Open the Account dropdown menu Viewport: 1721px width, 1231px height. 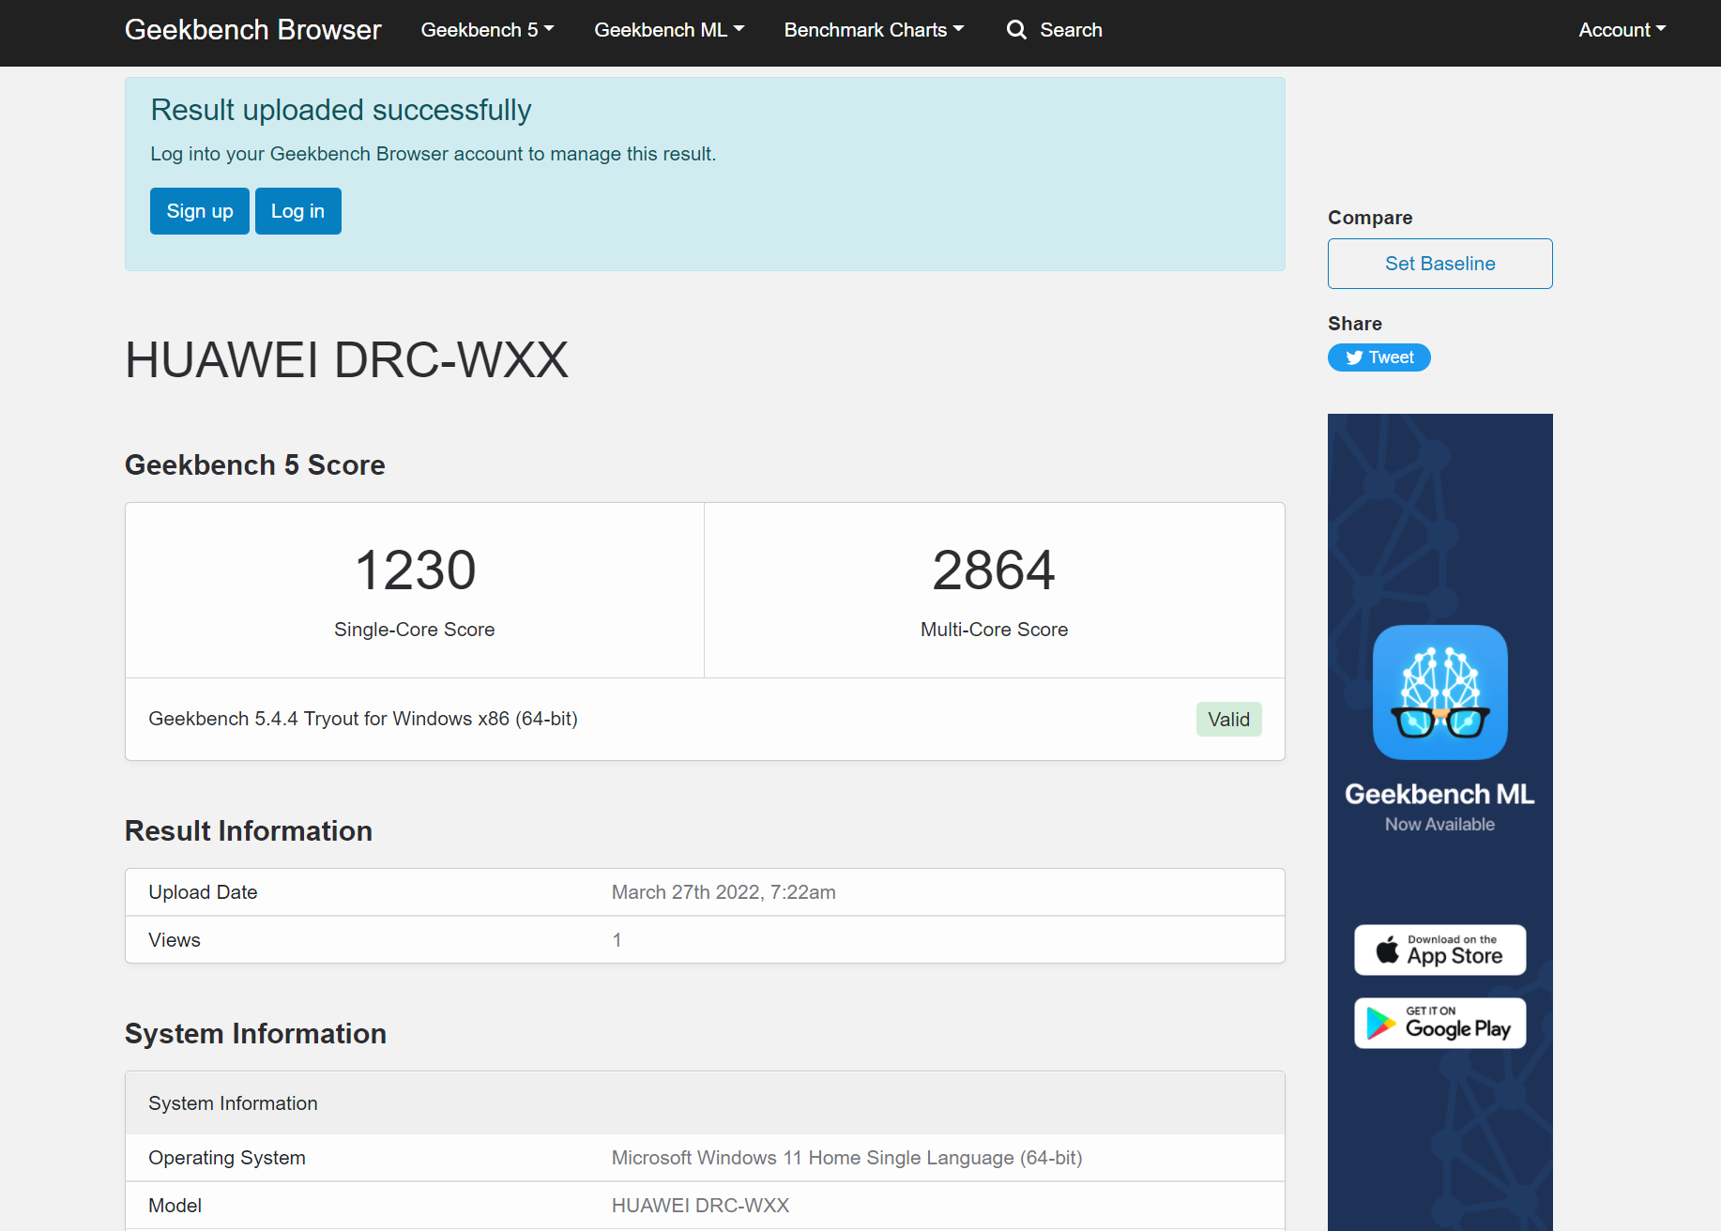coord(1622,30)
